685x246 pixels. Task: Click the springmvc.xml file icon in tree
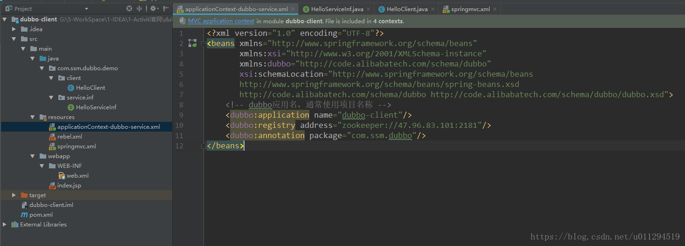click(x=53, y=146)
